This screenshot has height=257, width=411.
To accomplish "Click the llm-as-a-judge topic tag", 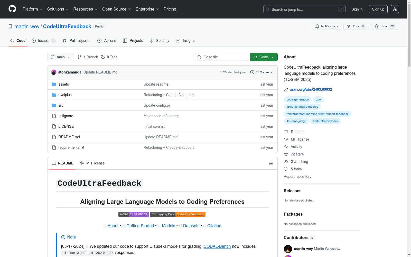I will point(296,121).
